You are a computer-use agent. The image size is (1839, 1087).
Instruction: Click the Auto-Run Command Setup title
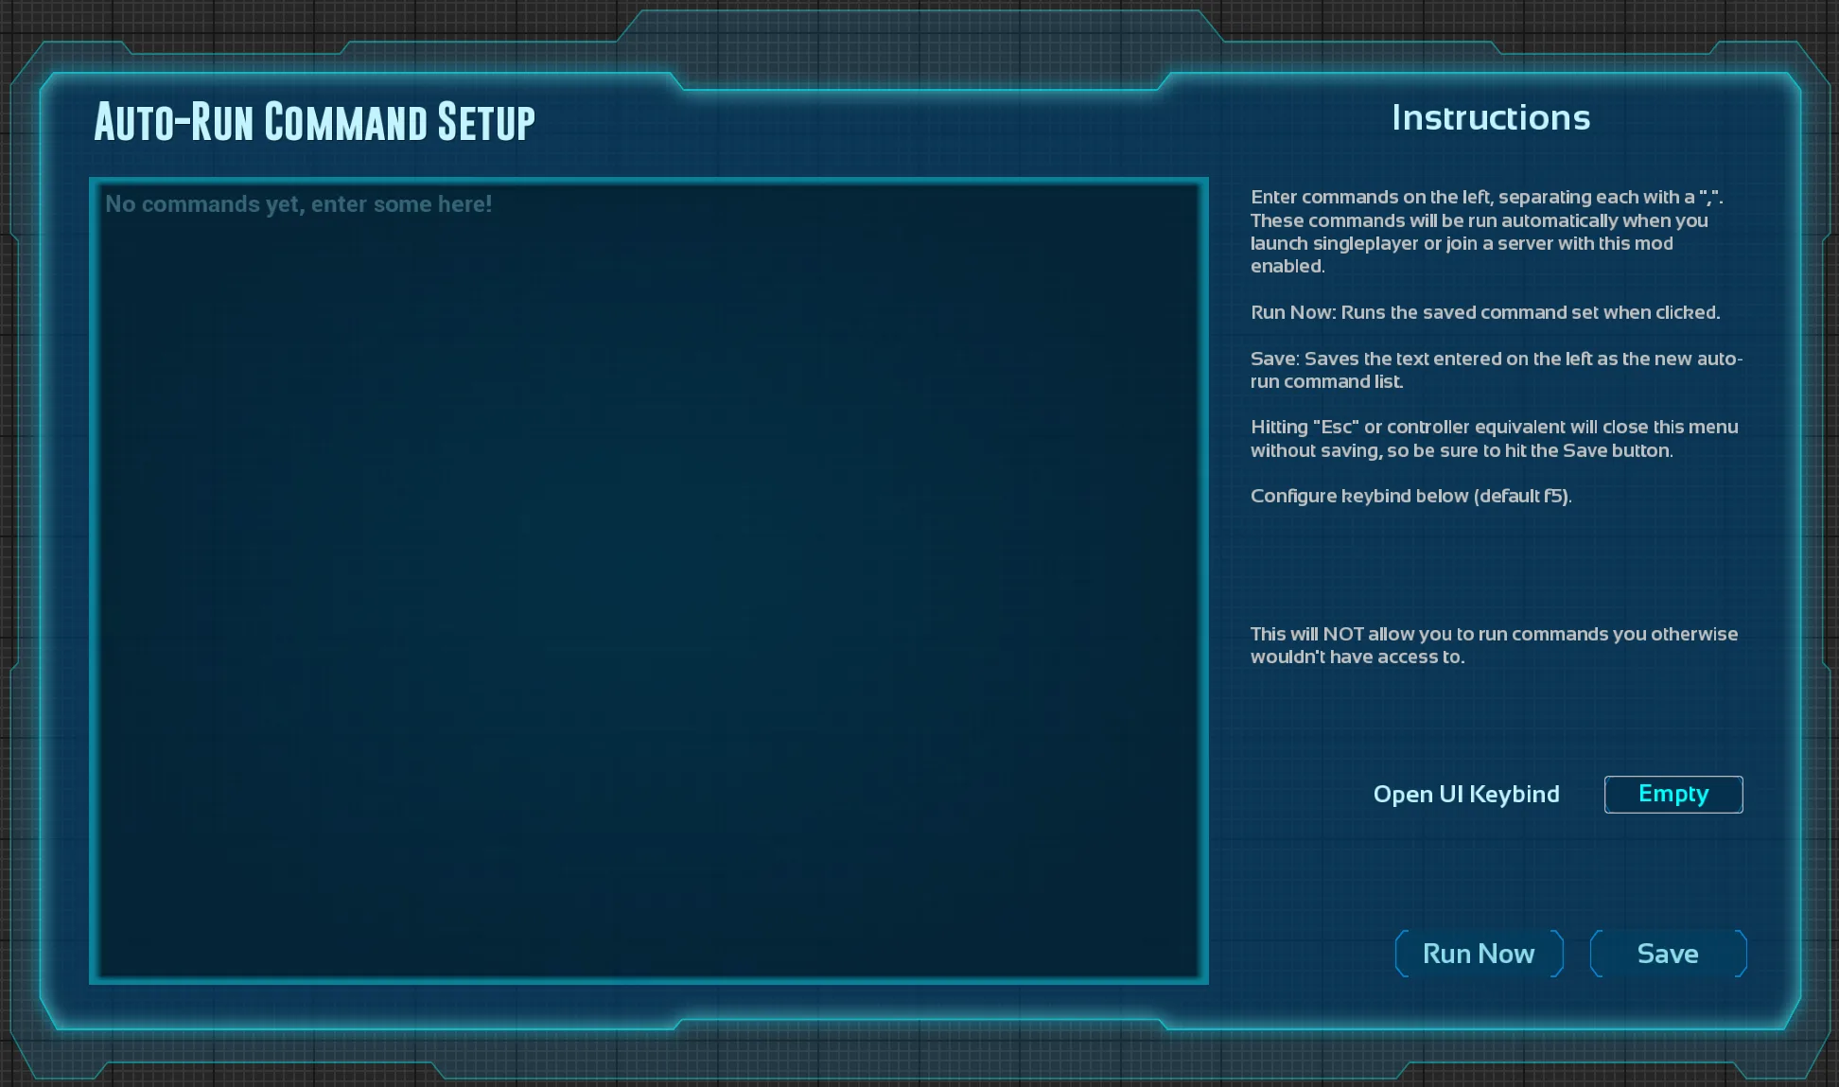pyautogui.click(x=314, y=122)
